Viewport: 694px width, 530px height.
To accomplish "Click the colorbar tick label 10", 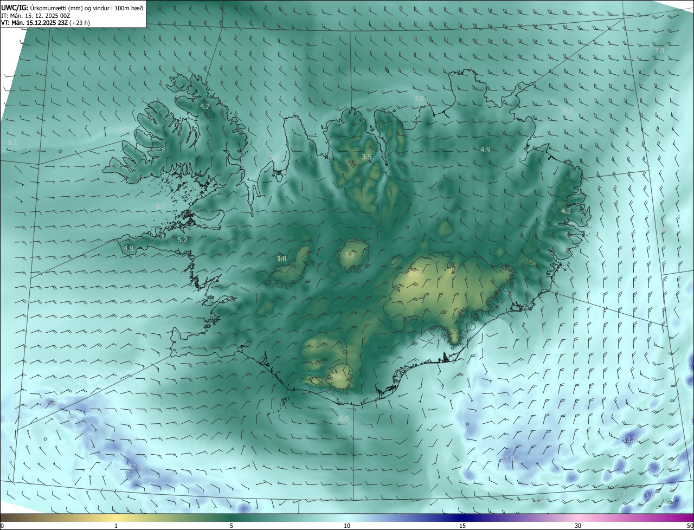I will [347, 526].
